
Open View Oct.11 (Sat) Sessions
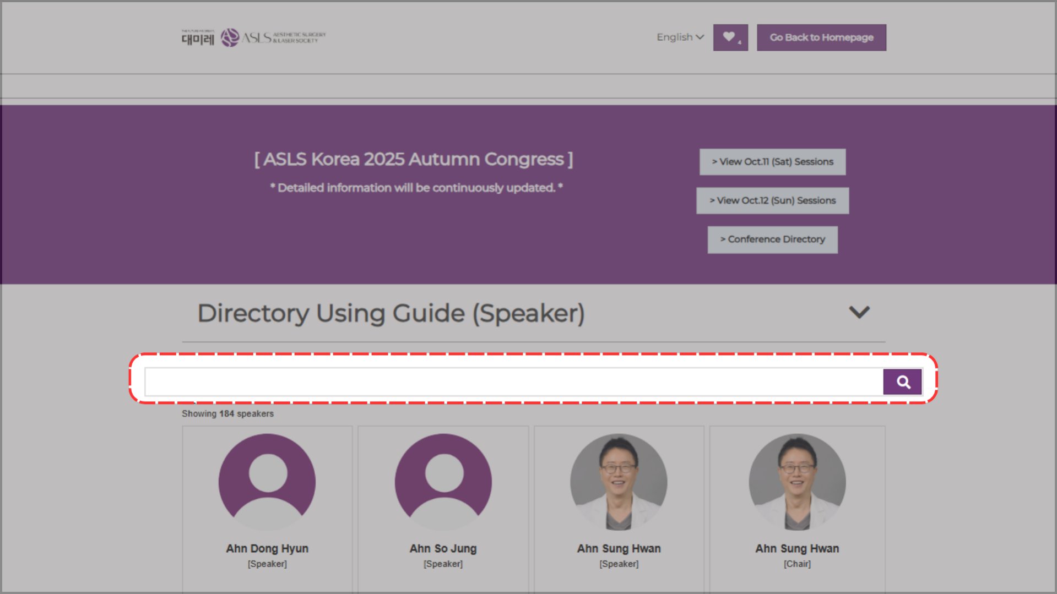pos(772,162)
